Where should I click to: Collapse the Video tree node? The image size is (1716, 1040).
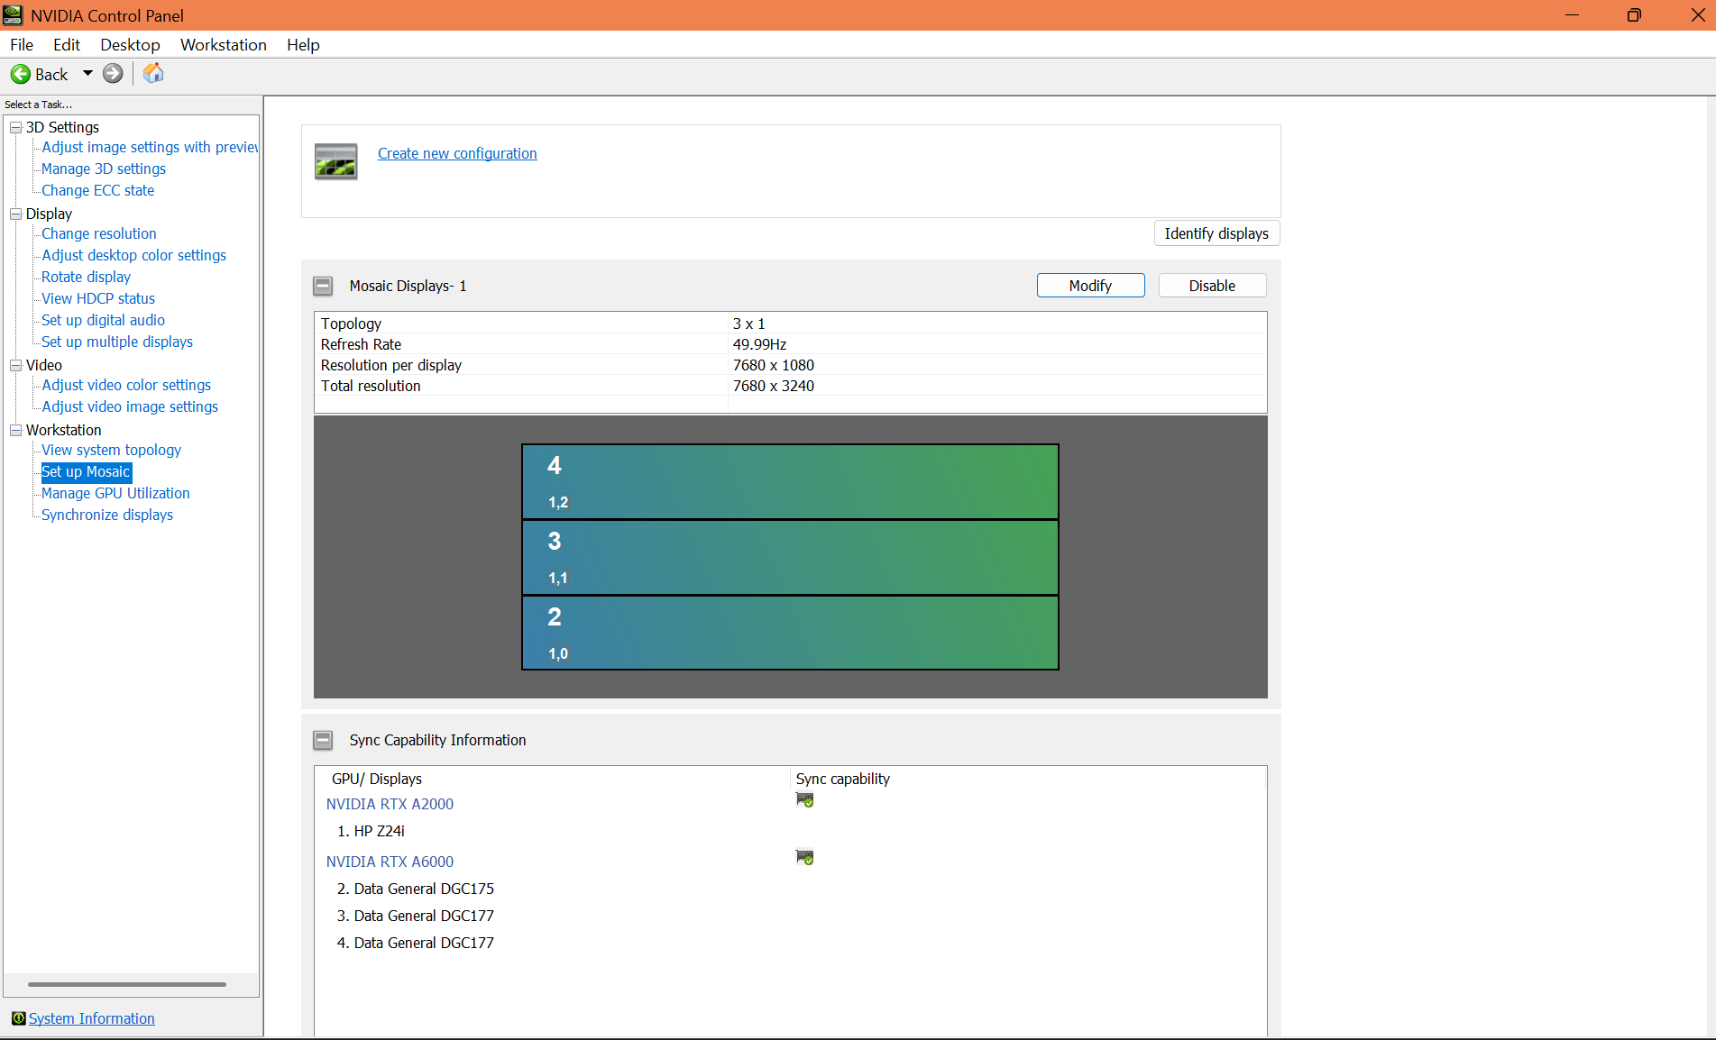coord(15,365)
